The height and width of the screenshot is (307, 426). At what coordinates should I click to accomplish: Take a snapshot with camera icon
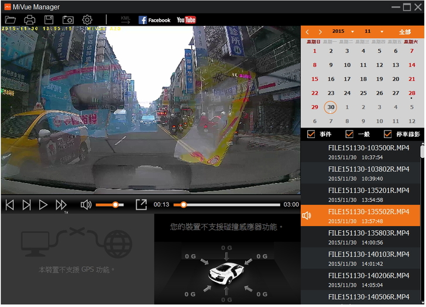pos(68,20)
